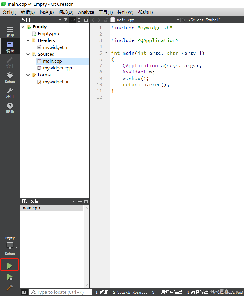Viewport: 244px width, 296px height.
Task: Toggle the file lock icon
Action: (x=106, y=20)
